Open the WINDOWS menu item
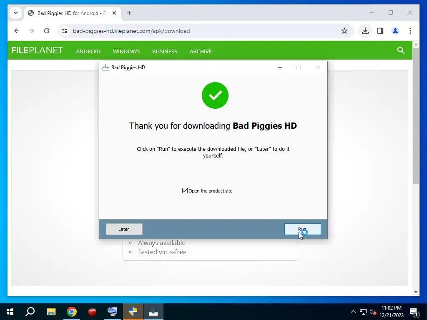The width and height of the screenshot is (427, 320). coord(126,51)
